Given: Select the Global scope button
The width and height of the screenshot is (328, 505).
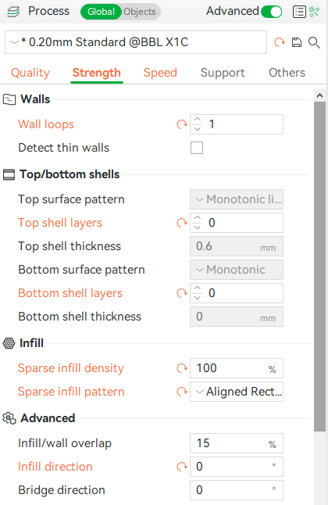Looking at the screenshot, I should tap(101, 12).
